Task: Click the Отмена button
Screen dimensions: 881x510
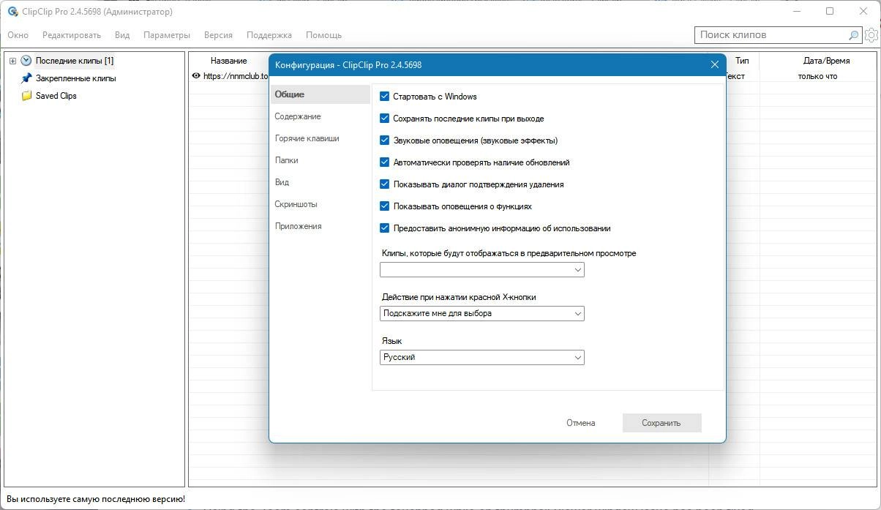Action: [x=581, y=423]
